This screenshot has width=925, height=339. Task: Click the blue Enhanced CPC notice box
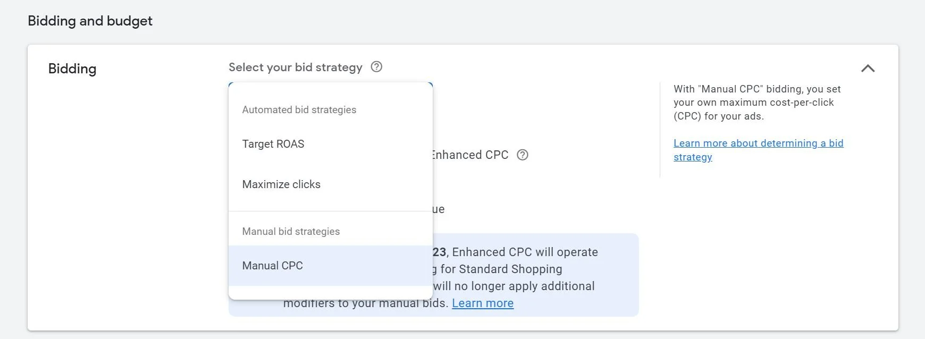coord(536,275)
